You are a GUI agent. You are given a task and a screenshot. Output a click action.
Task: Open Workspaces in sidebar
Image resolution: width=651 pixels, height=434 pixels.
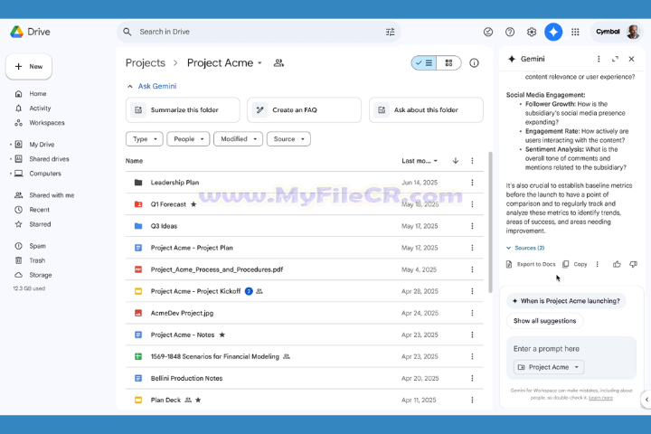coord(46,123)
